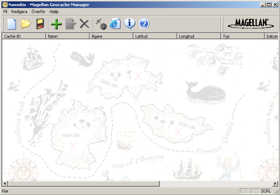Close the Magellan Geocache Manager window
This screenshot has width=280, height=195.
click(x=275, y=5)
